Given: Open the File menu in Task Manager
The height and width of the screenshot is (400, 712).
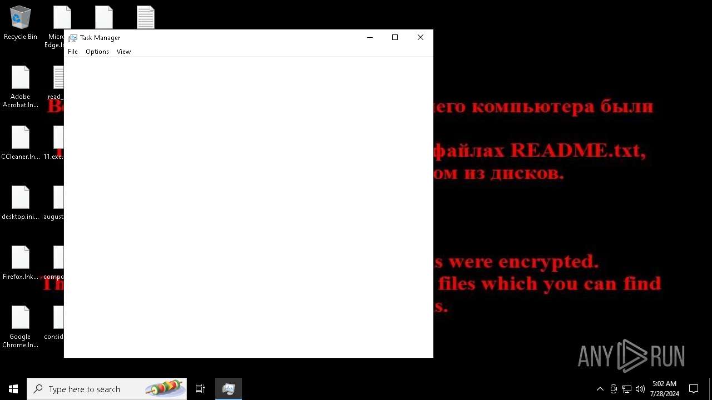Looking at the screenshot, I should [x=73, y=52].
